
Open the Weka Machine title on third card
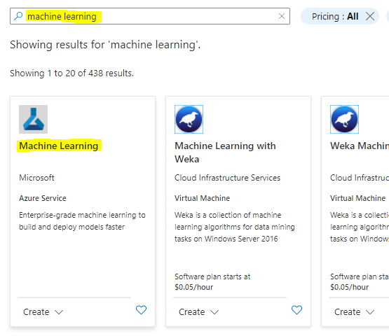click(360, 146)
